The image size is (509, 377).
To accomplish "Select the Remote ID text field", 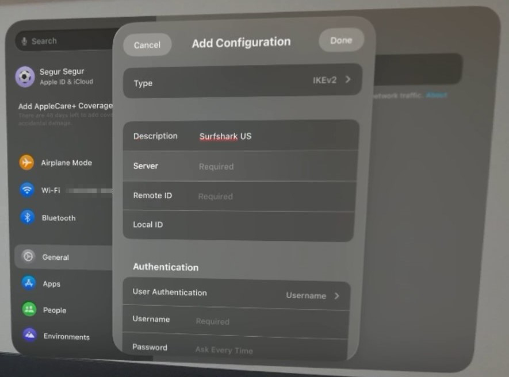I will click(x=242, y=195).
